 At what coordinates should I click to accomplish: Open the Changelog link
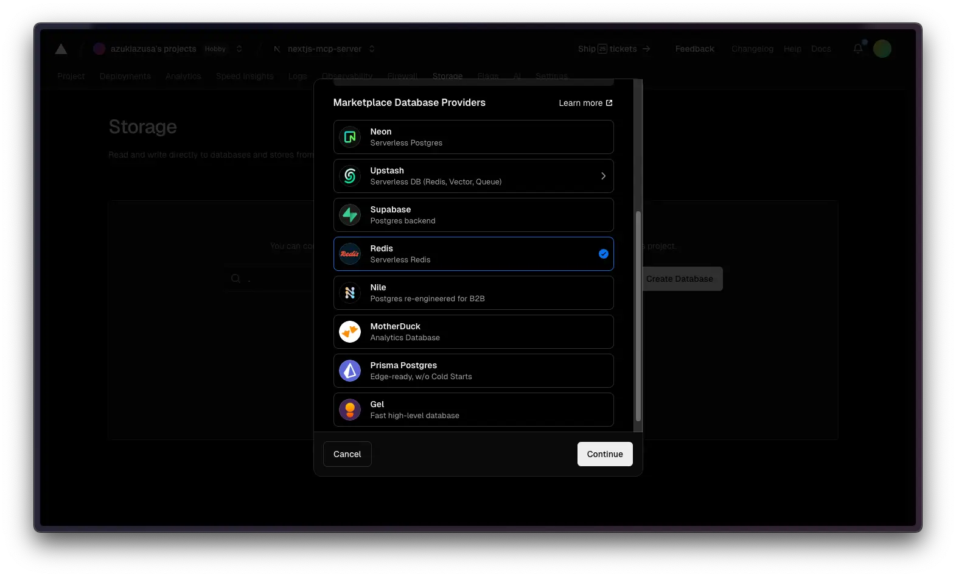[x=752, y=49]
